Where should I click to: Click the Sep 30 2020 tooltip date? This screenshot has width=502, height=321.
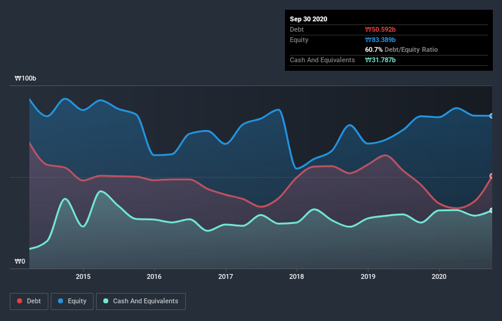point(309,19)
